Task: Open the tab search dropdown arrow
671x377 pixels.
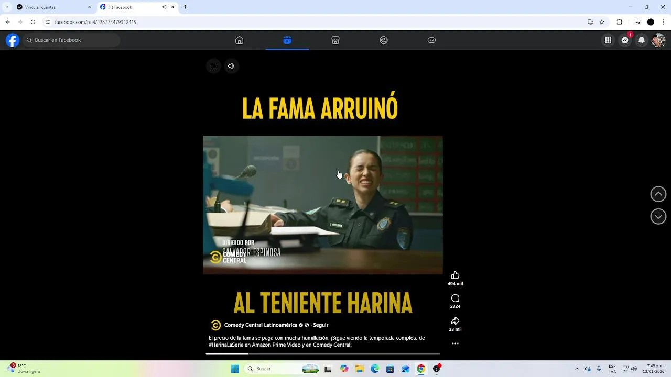Action: coord(7,7)
